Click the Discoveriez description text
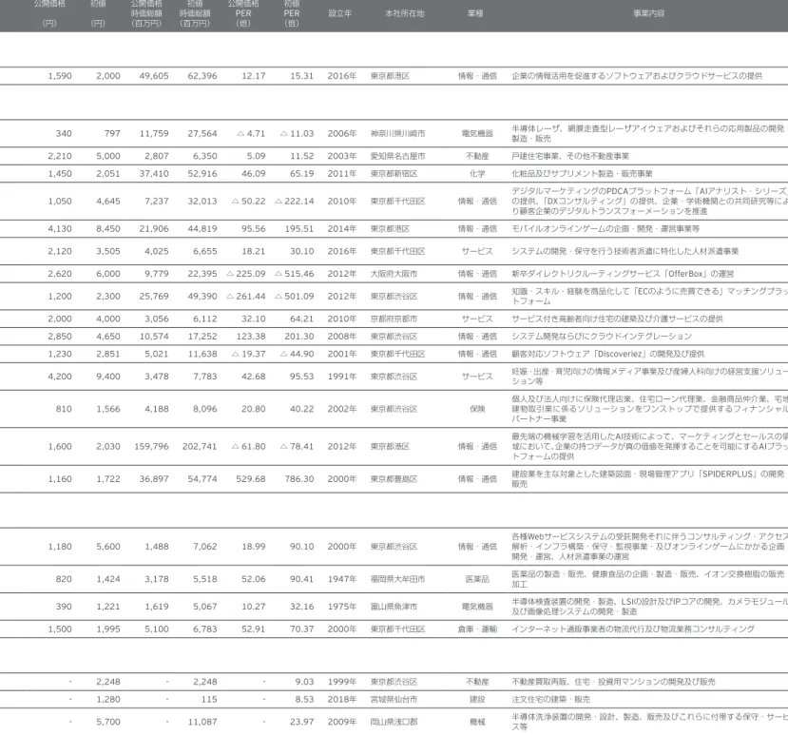Viewport: 788px width, 735px height. click(x=607, y=354)
